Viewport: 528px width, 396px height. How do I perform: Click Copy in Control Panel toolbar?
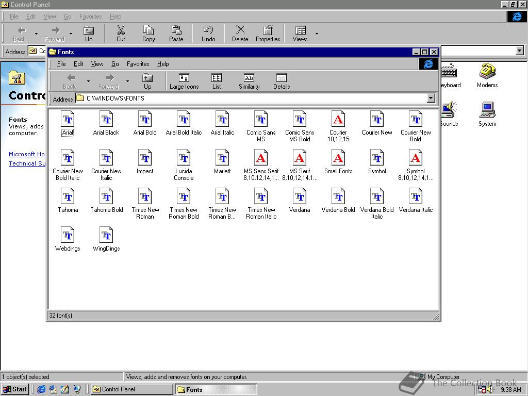148,34
